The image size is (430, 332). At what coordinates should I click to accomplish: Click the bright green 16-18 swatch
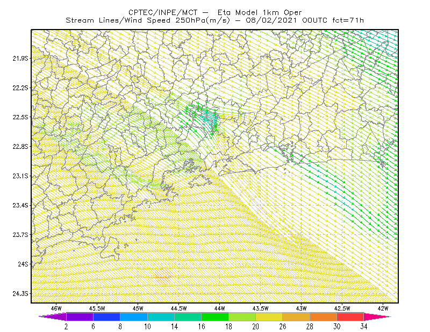coord(215,316)
